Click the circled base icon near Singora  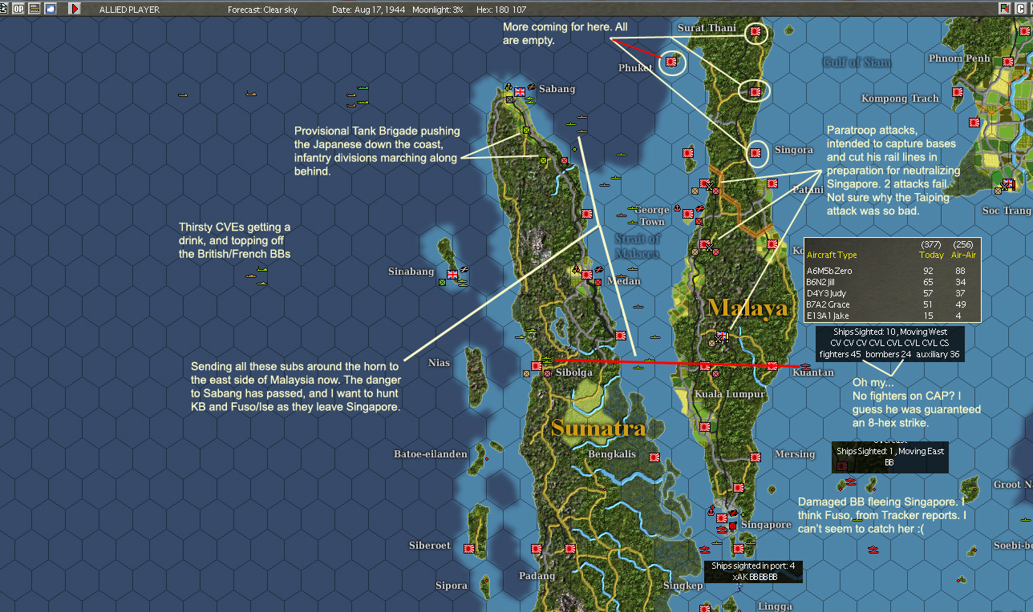[755, 152]
